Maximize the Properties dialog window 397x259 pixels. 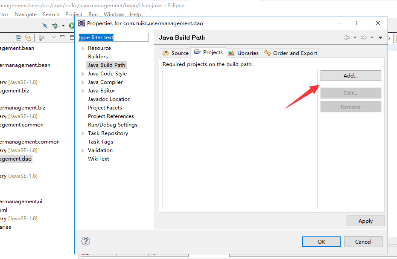358,23
